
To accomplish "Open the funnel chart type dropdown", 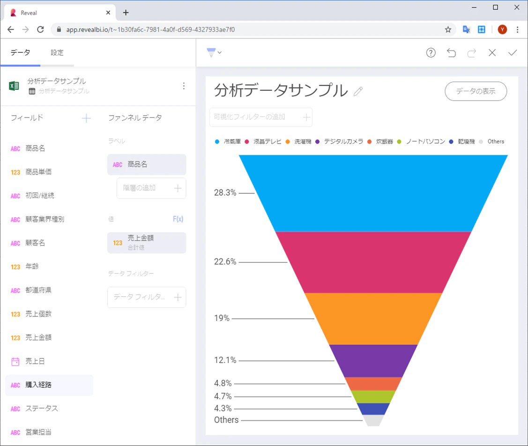I will coord(214,52).
